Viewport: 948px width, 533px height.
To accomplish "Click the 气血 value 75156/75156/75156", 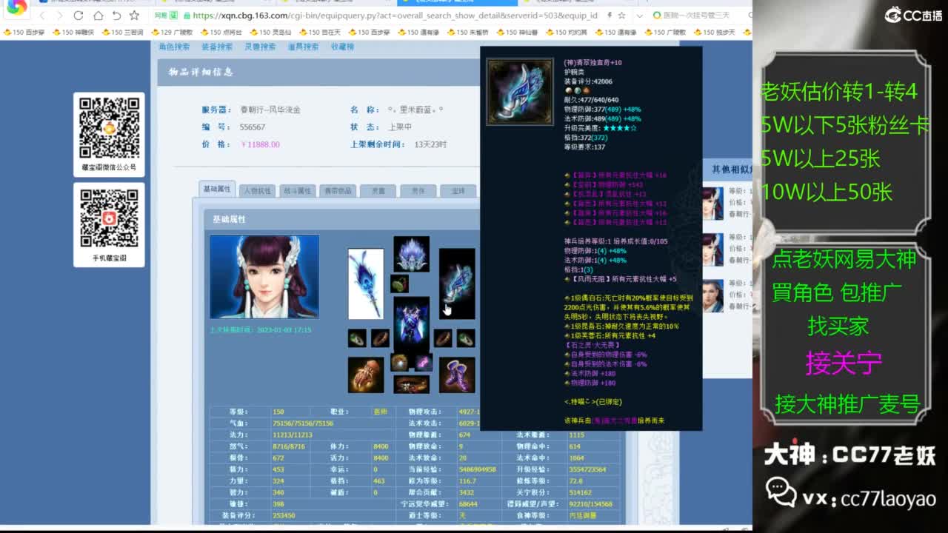I will [x=303, y=423].
